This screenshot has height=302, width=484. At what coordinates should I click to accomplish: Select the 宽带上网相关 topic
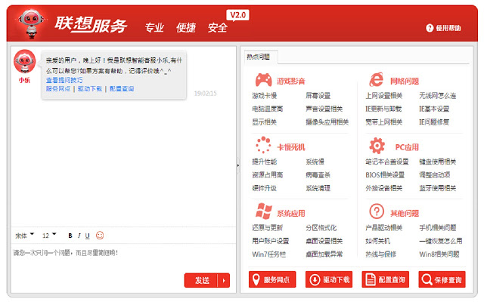pyautogui.click(x=384, y=122)
